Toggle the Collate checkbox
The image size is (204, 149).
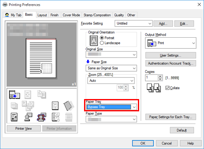(167, 88)
